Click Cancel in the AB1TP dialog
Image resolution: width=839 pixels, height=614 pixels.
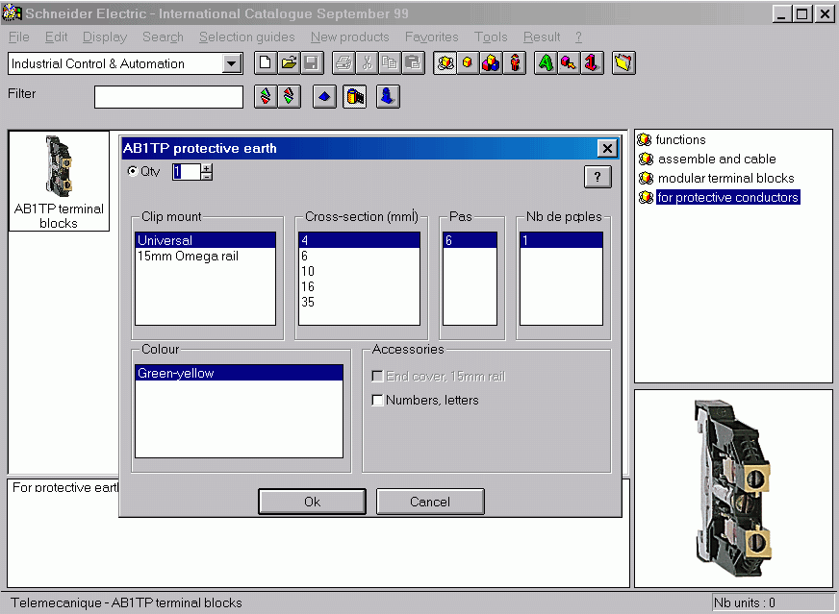[x=430, y=502]
